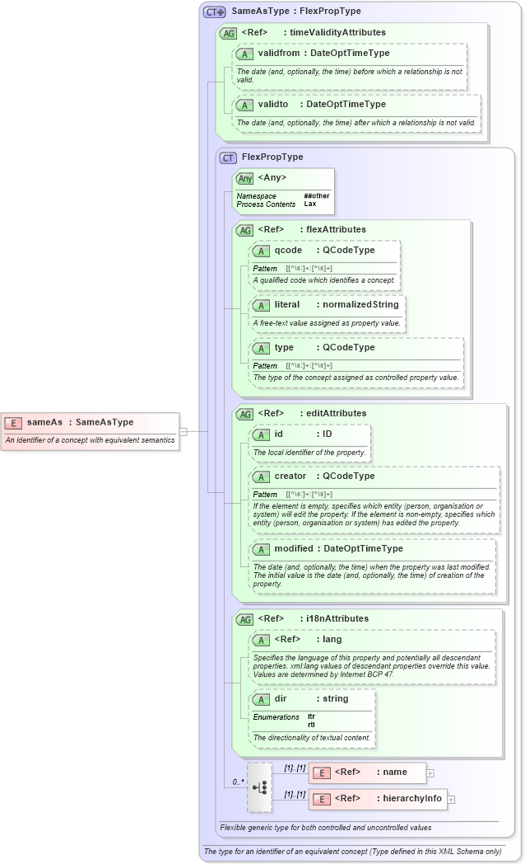Viewport: 525px width, 864px height.
Task: Open the flexAttributes group link
Action: pos(336,229)
